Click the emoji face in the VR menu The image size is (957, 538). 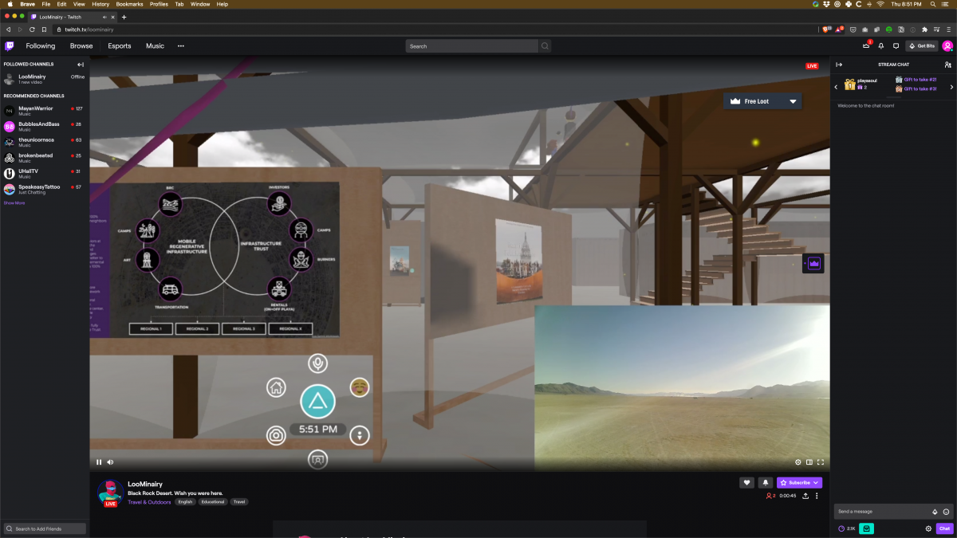click(x=360, y=387)
